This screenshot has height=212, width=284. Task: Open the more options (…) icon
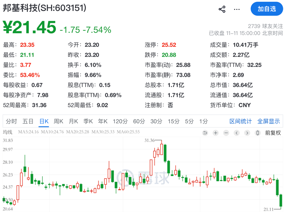237,9
